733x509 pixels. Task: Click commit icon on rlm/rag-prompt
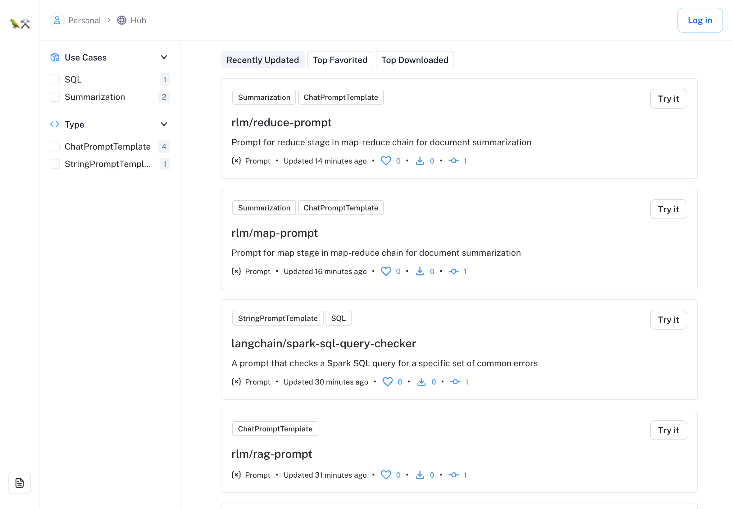tap(454, 475)
